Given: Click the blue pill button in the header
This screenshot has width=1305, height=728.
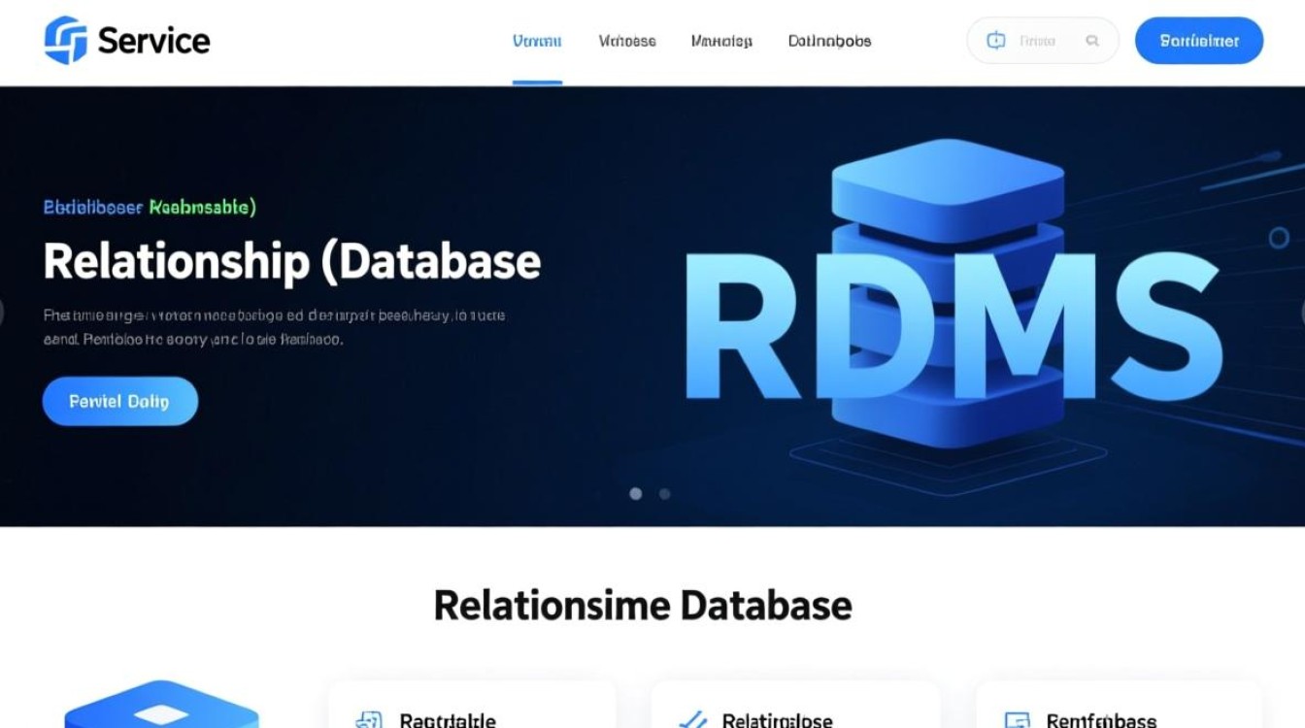Looking at the screenshot, I should tap(1199, 41).
